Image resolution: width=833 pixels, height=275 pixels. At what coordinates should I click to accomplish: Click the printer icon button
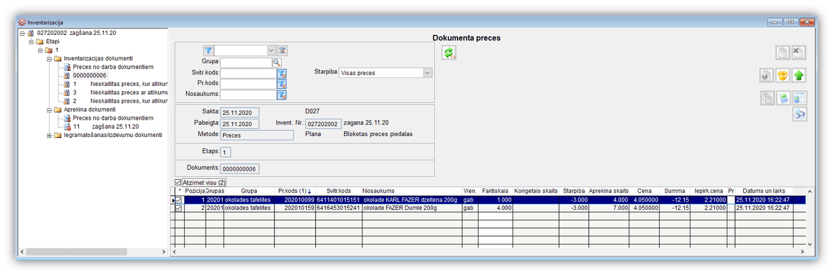coord(799,114)
